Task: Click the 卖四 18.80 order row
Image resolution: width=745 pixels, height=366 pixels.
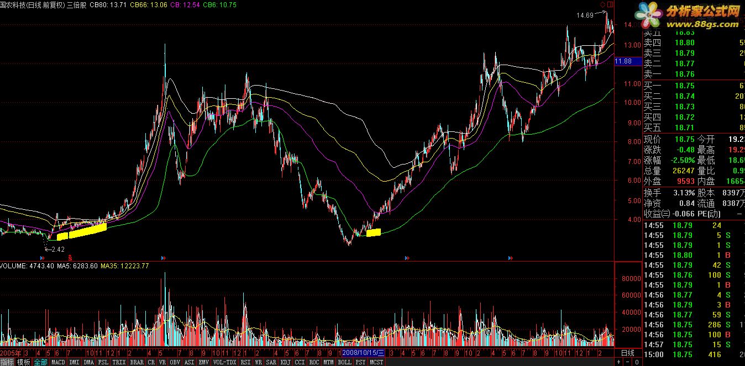Action: pyautogui.click(x=694, y=43)
